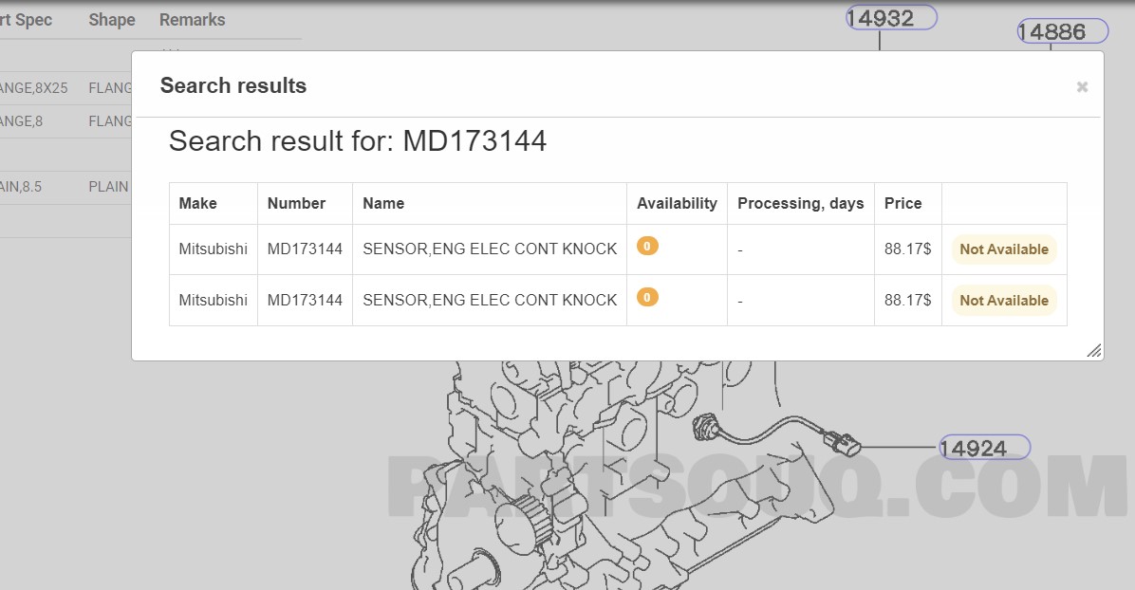Grab the dialog resize handle corner

1094,351
